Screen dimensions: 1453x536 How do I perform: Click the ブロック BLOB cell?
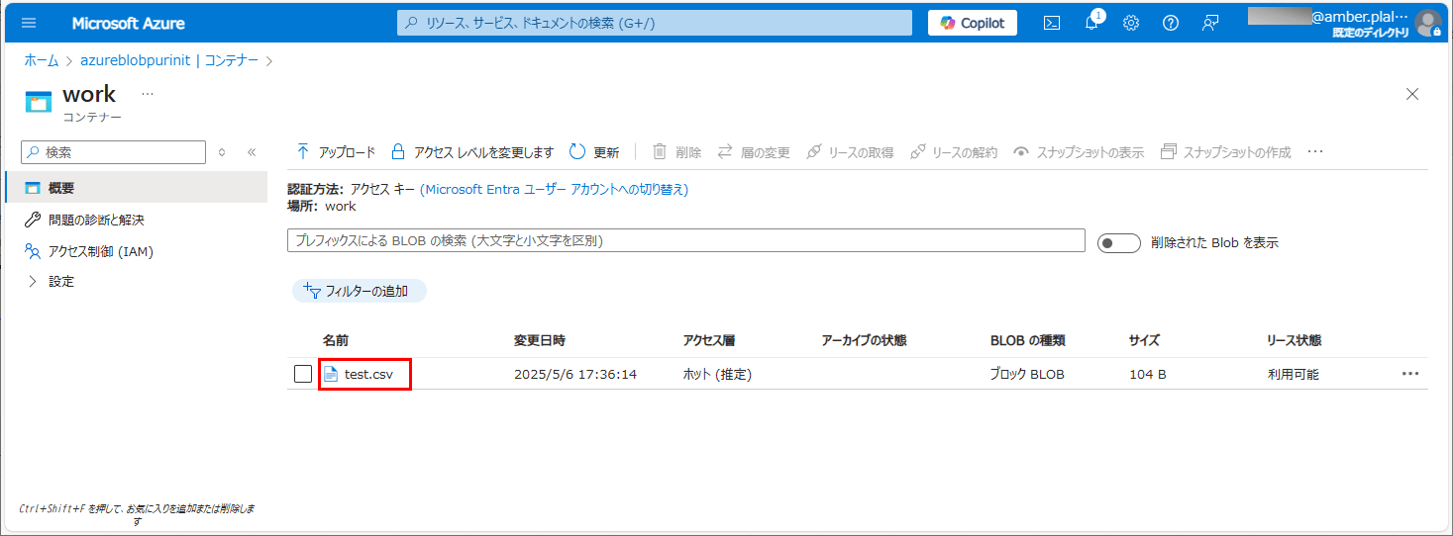point(1027,375)
